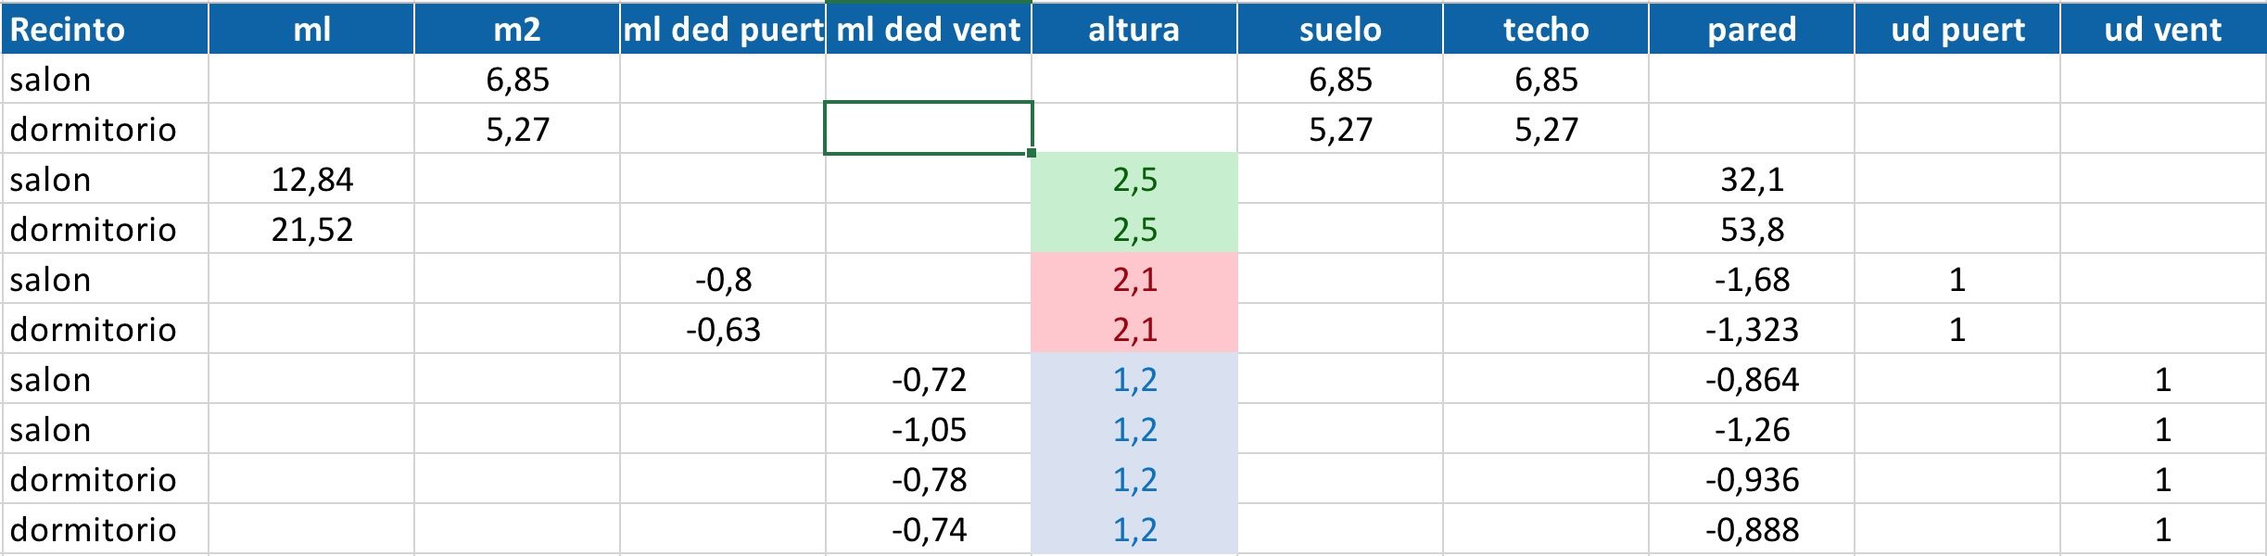This screenshot has width=2267, height=556.
Task: Select the m2 cell with value 6,85
Action: [516, 79]
